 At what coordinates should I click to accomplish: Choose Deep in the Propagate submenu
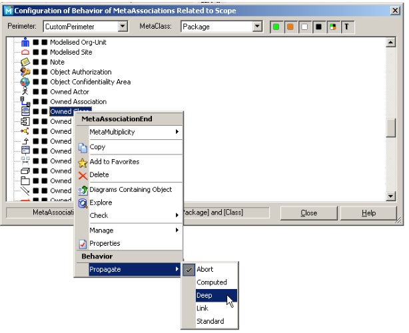click(x=204, y=295)
